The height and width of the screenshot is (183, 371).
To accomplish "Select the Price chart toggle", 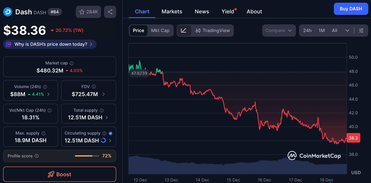I will pos(139,30).
